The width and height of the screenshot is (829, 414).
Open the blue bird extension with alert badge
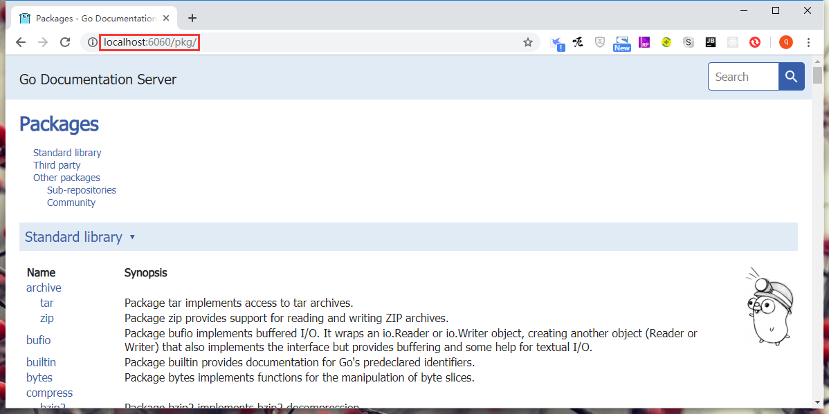556,44
